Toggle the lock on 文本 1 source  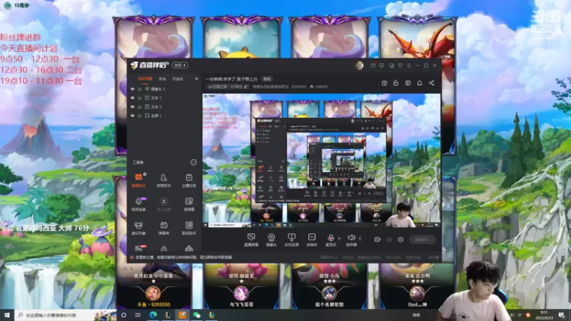[139, 98]
